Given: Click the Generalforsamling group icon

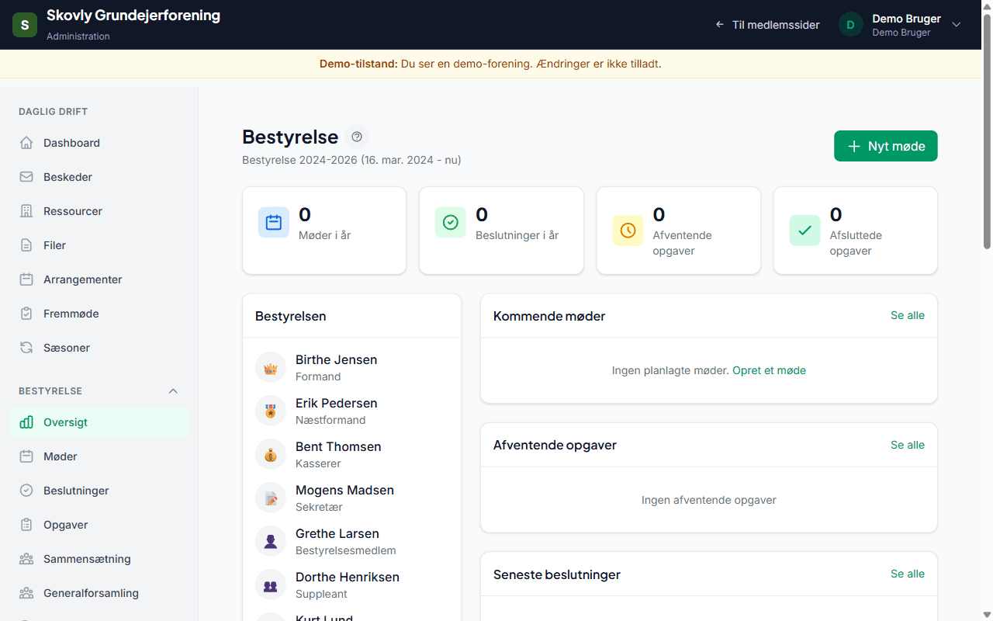Looking at the screenshot, I should click(x=26, y=593).
